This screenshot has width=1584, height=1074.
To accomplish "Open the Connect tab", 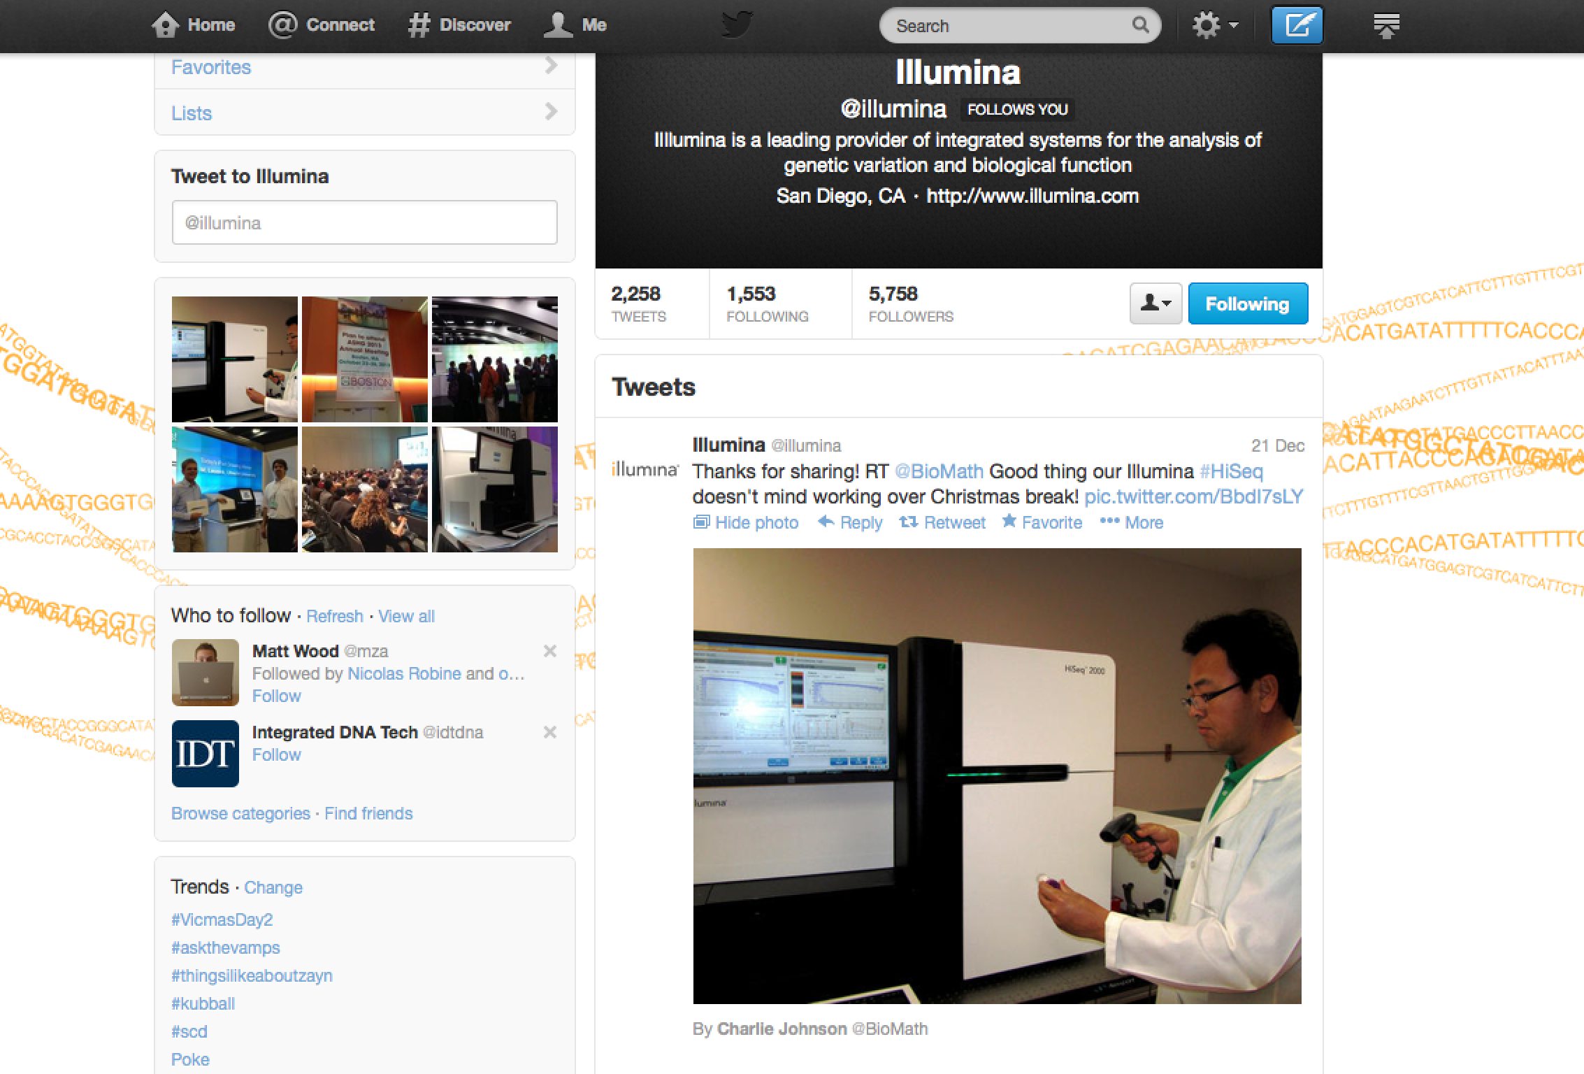I will coord(322,25).
